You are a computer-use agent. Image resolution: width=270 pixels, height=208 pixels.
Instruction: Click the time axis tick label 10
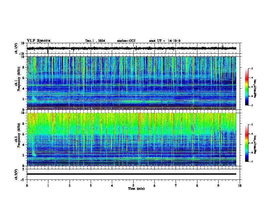tap(240, 186)
